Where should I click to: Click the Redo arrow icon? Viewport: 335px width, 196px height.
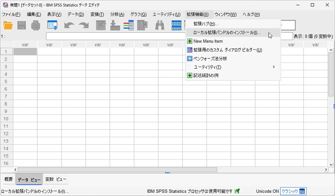(83, 25)
